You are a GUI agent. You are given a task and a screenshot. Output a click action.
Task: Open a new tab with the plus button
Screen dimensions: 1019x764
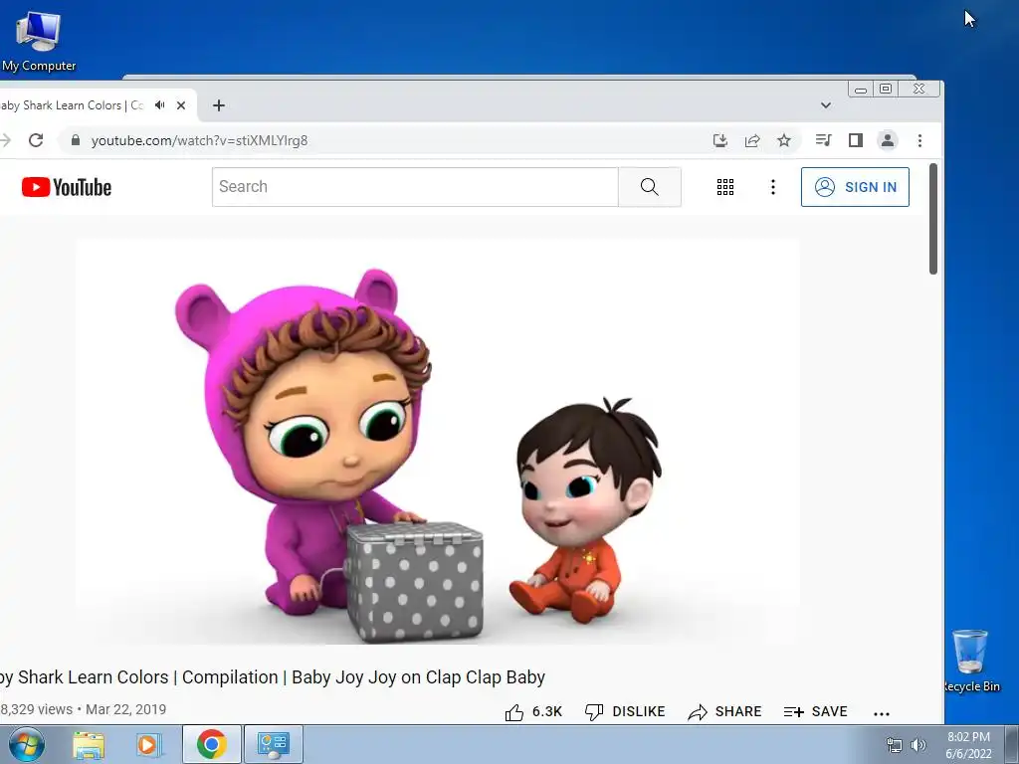pyautogui.click(x=219, y=105)
